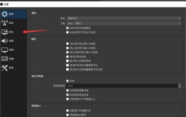Enable 停止流时显示确认对话框 checkbox
This screenshot has width=186, height=117.
coord(67,48)
